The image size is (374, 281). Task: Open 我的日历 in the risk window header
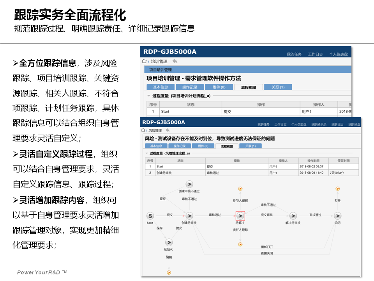337,124
